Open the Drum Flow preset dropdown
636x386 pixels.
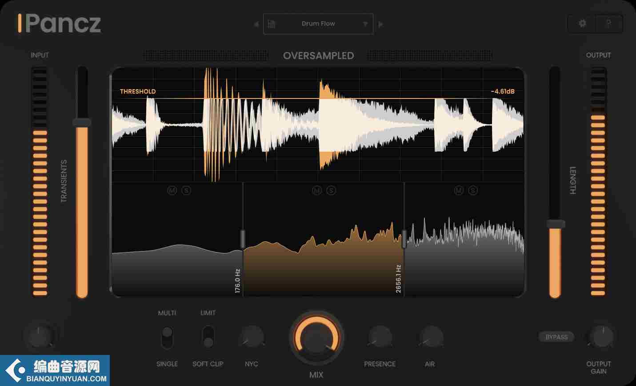coord(365,24)
